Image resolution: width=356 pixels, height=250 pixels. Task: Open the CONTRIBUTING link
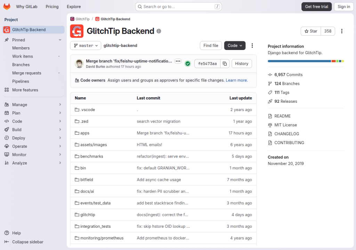coord(289,143)
